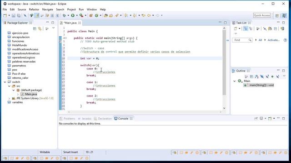Maximize the editor area with its maximize icon
This screenshot has width=291, height=163.
[226, 23]
